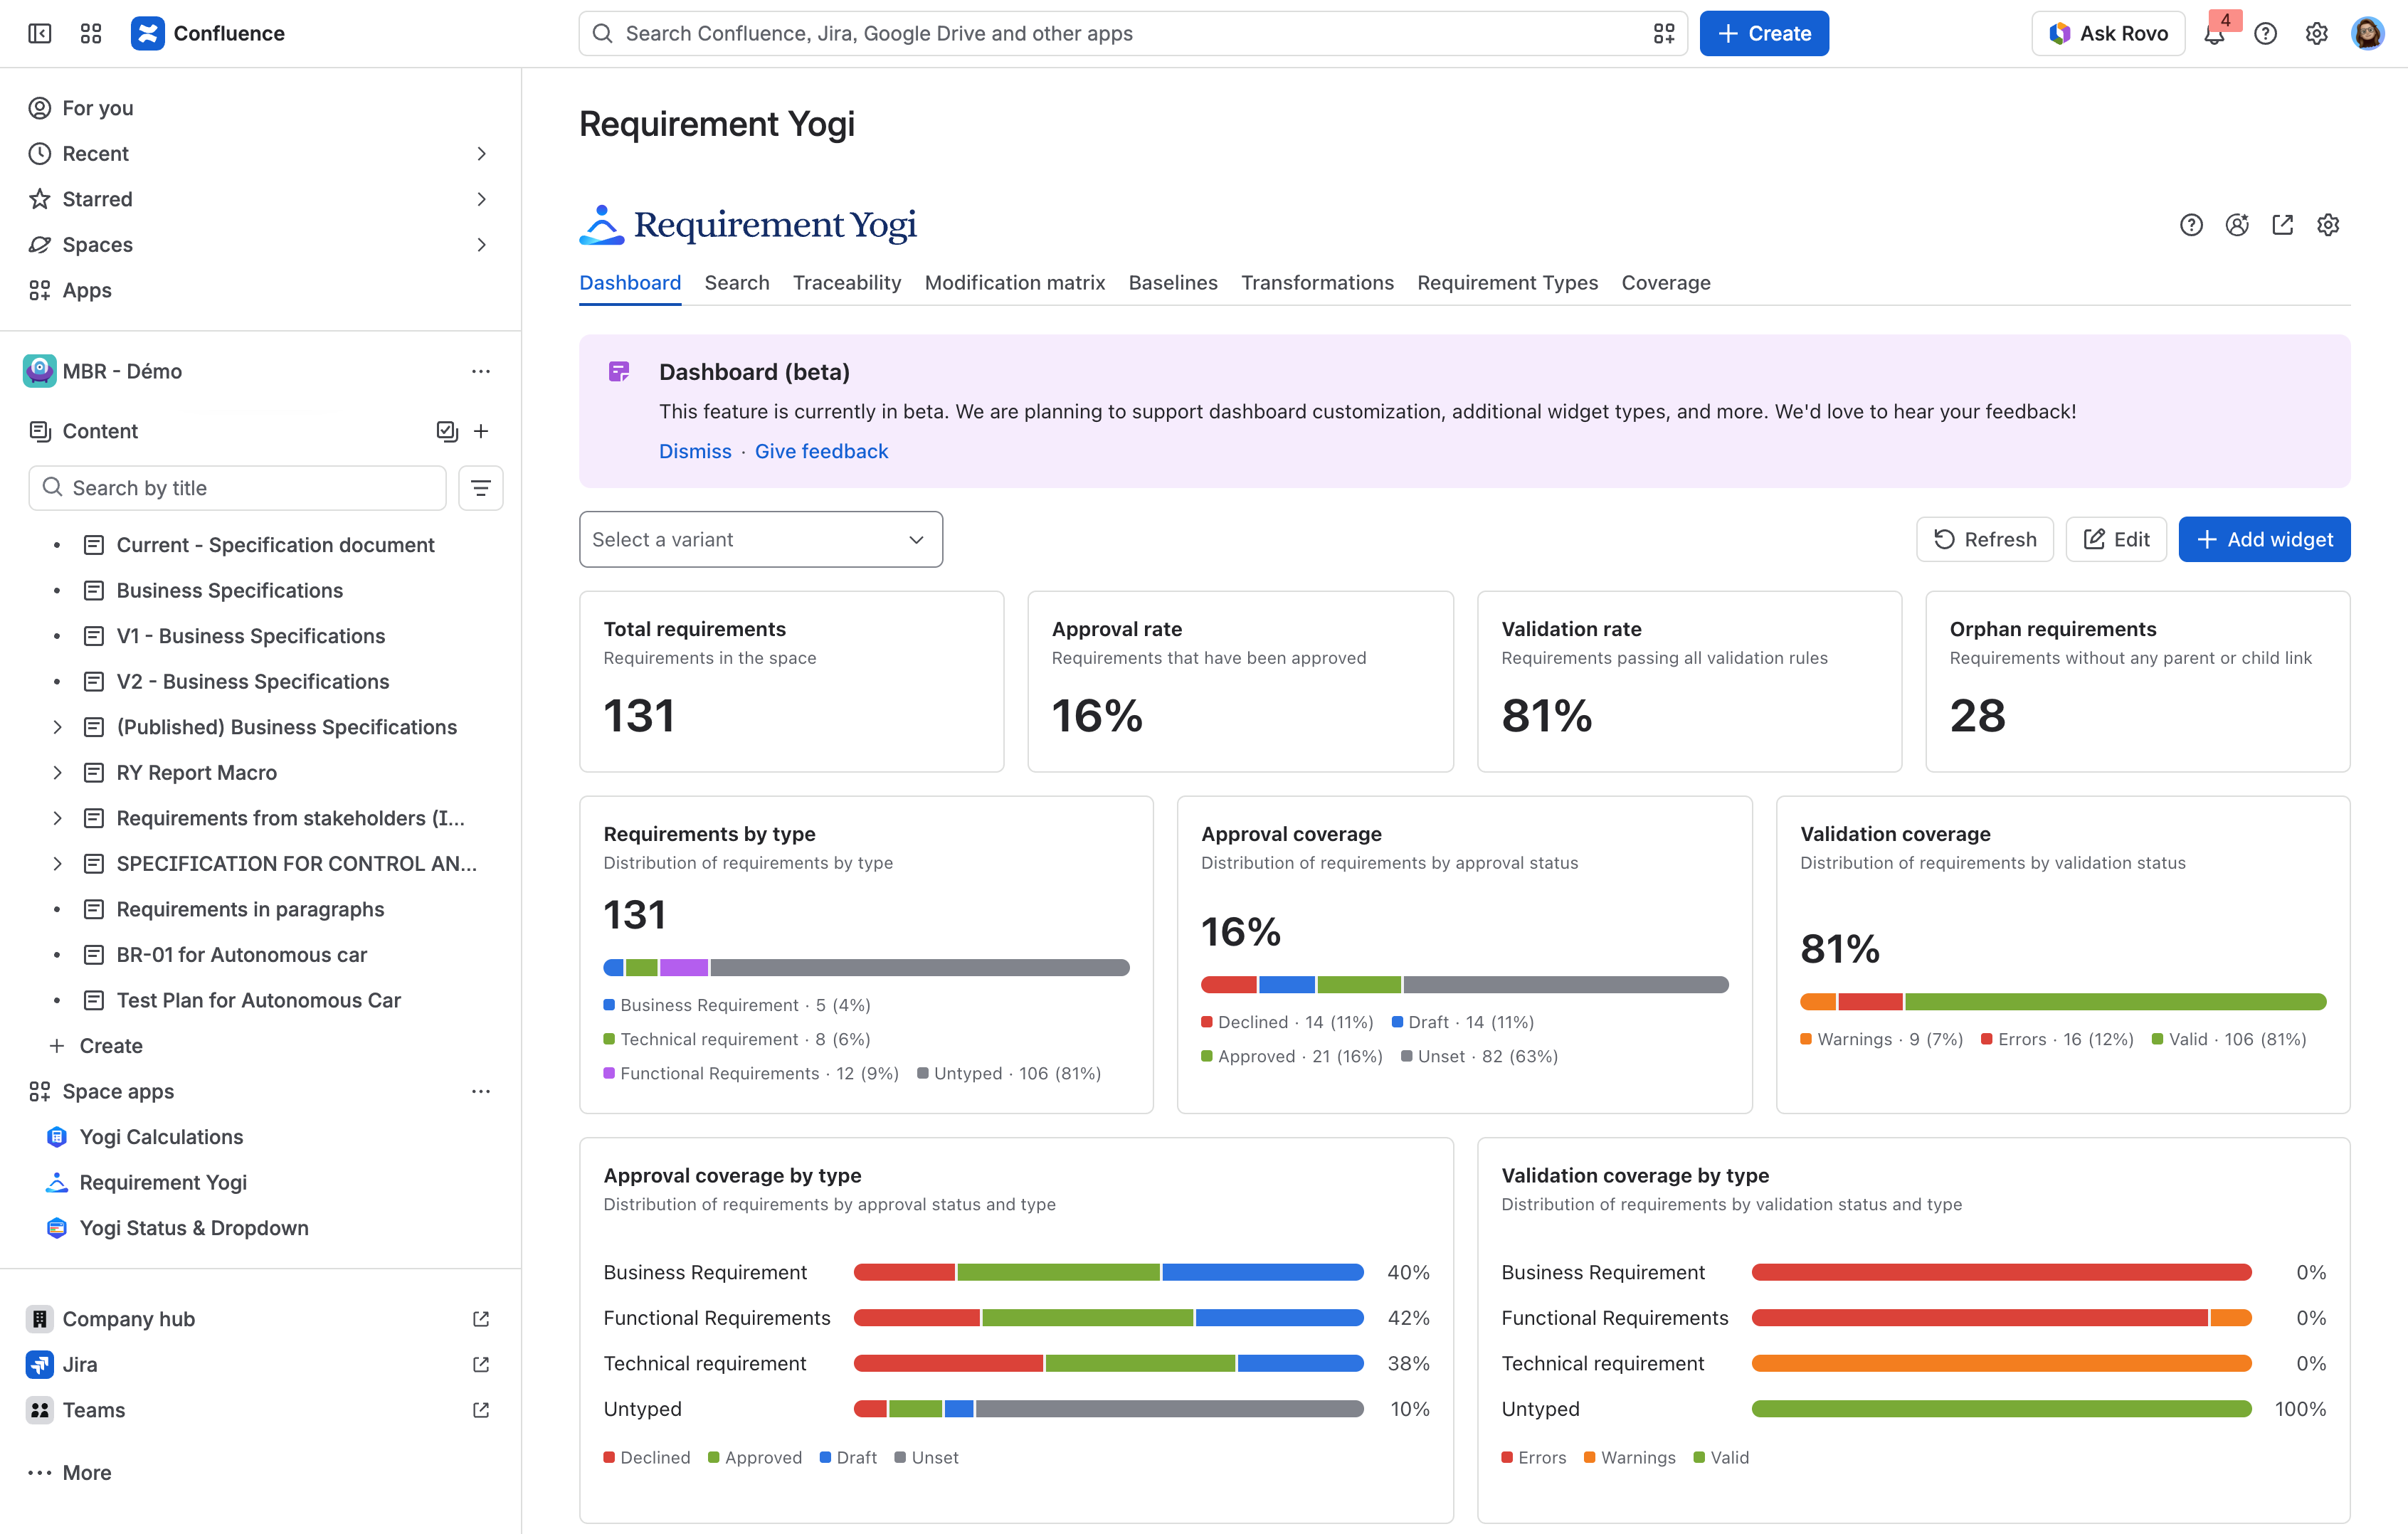The height and width of the screenshot is (1534, 2408).
Task: Open Company hub external link icon
Action: 481,1319
